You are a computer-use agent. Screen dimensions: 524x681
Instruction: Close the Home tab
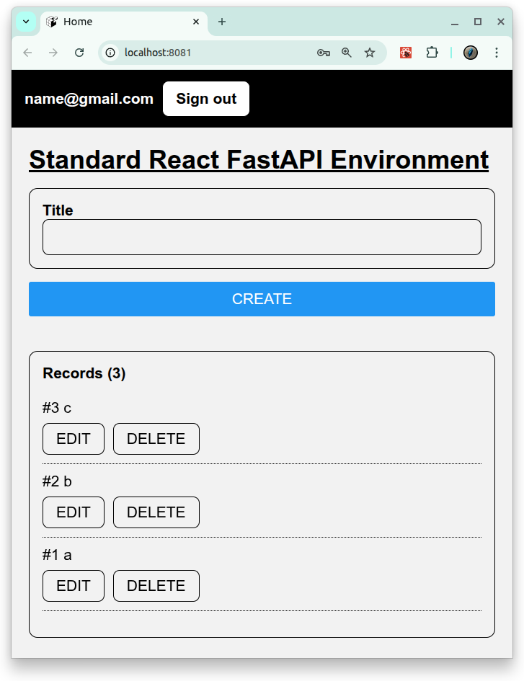point(196,22)
